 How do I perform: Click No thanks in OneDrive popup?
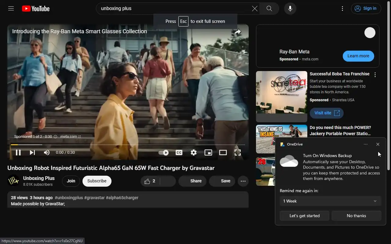(356, 216)
